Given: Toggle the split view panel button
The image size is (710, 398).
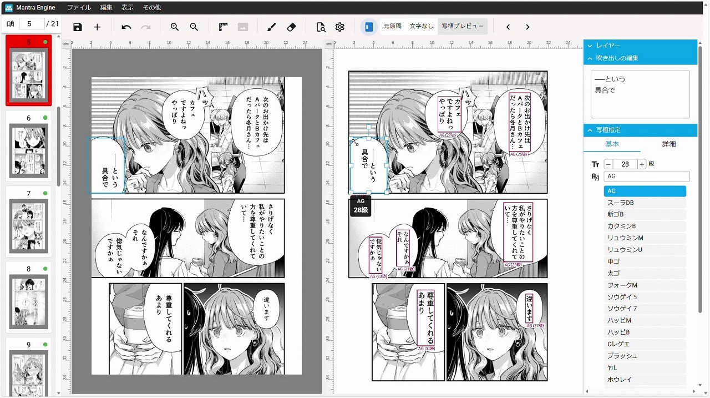Looking at the screenshot, I should (369, 27).
